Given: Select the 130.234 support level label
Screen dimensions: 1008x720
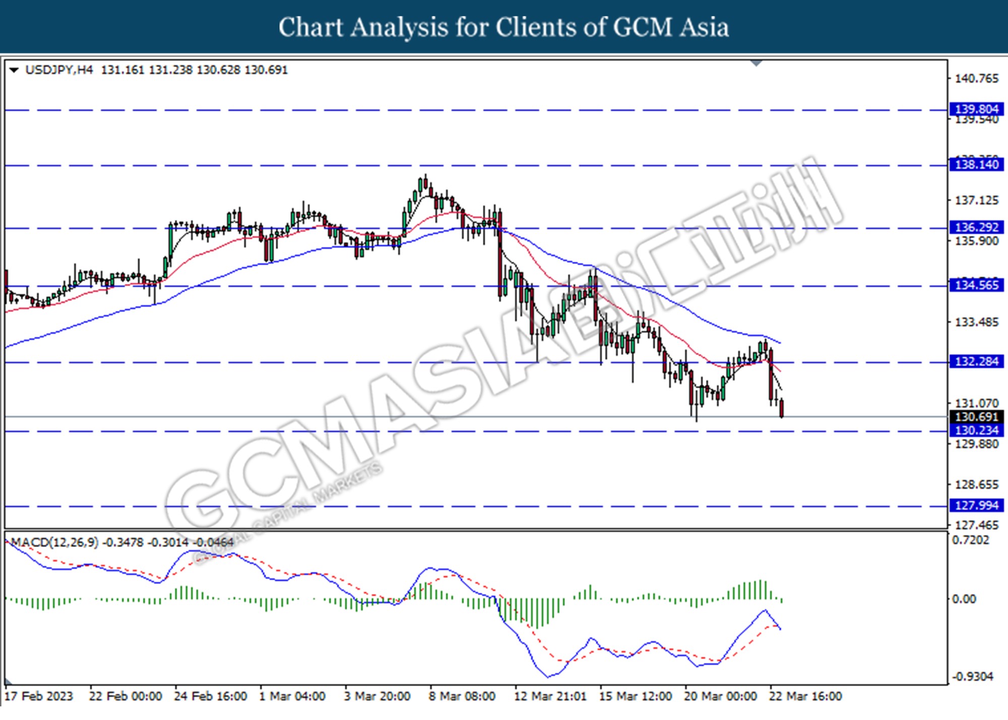Looking at the screenshot, I should coord(976,431).
